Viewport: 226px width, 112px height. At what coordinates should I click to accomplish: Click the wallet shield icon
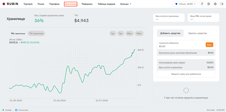point(176,4)
